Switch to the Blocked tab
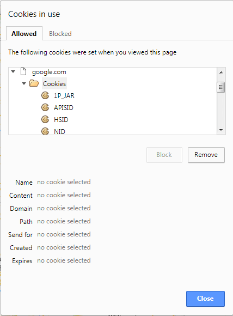Viewport: 233px width, 316px height. (x=60, y=34)
